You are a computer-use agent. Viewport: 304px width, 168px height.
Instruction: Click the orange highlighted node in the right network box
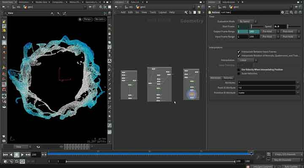tap(192, 94)
